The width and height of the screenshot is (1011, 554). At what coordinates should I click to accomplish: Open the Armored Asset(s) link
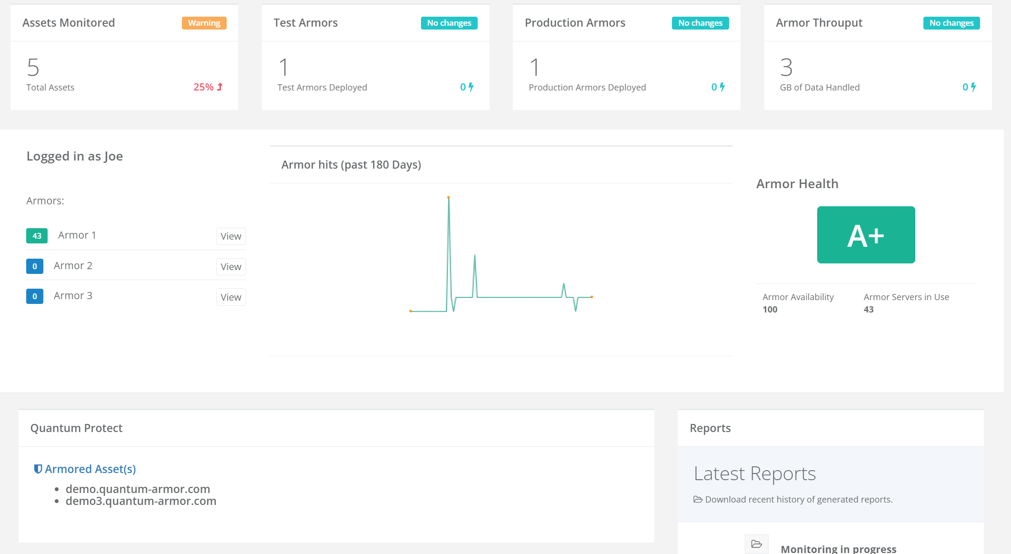[90, 469]
